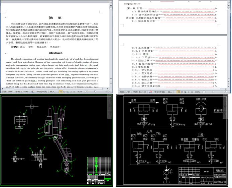The image size is (232, 188).
Task: Click zoom slider handle in contents window
Action: tap(213, 92)
